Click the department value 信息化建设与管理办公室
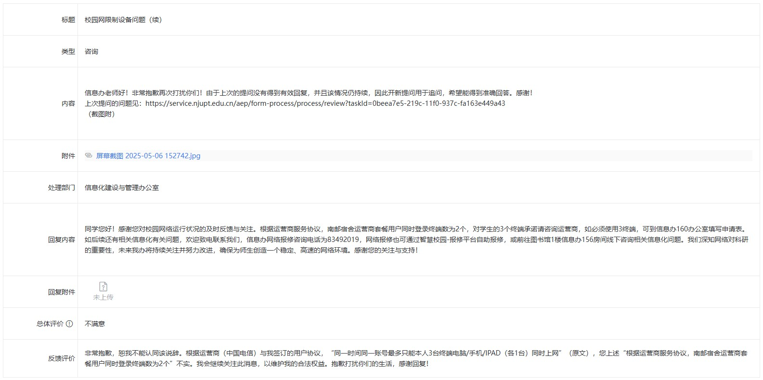763x380 pixels. [x=122, y=188]
